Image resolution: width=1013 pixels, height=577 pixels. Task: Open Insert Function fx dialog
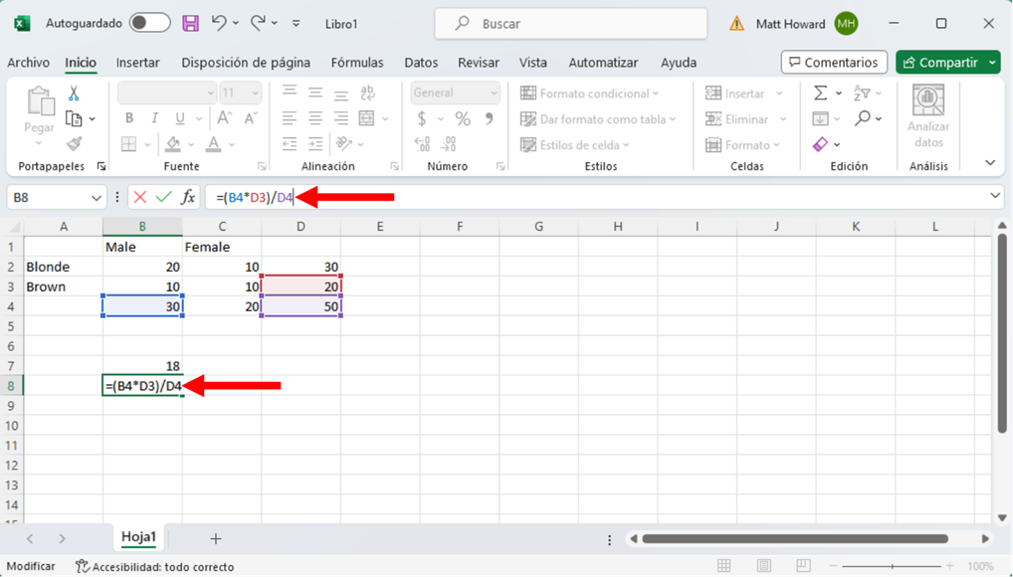187,197
